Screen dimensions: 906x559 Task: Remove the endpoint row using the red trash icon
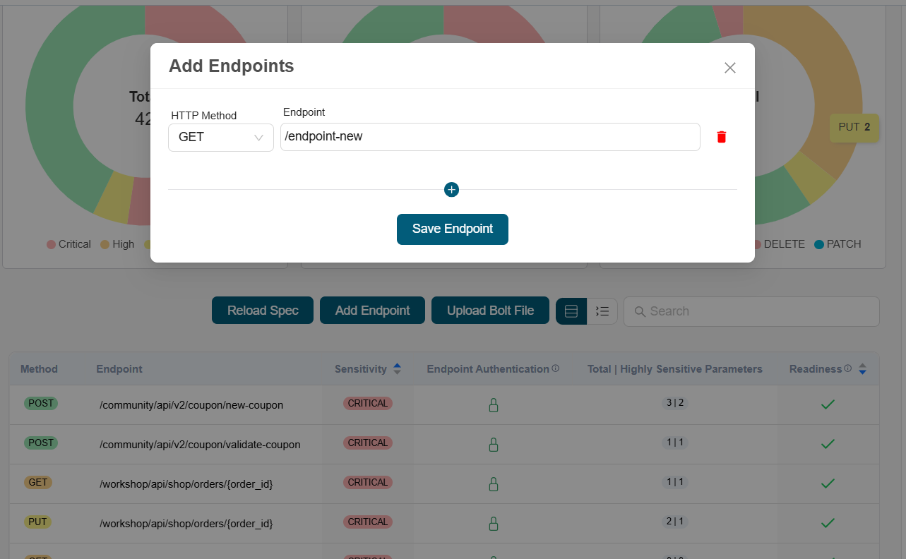pos(721,136)
